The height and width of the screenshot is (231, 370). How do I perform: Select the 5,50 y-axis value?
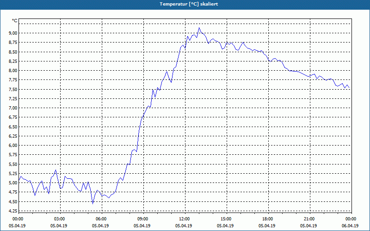[13, 164]
